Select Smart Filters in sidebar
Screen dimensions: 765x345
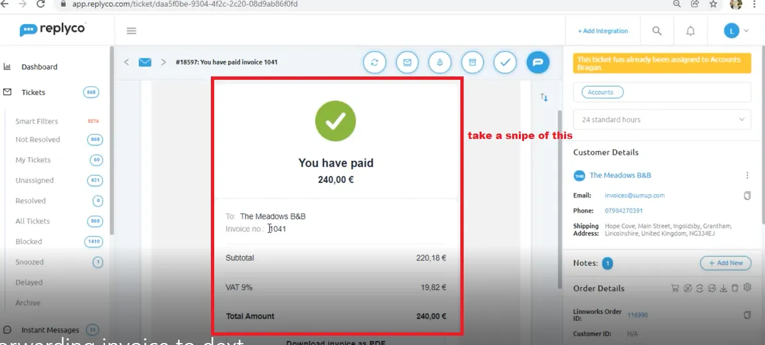pyautogui.click(x=37, y=121)
